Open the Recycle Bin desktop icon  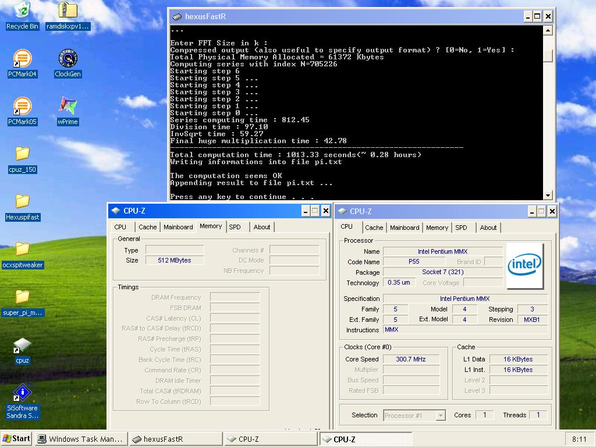(23, 15)
